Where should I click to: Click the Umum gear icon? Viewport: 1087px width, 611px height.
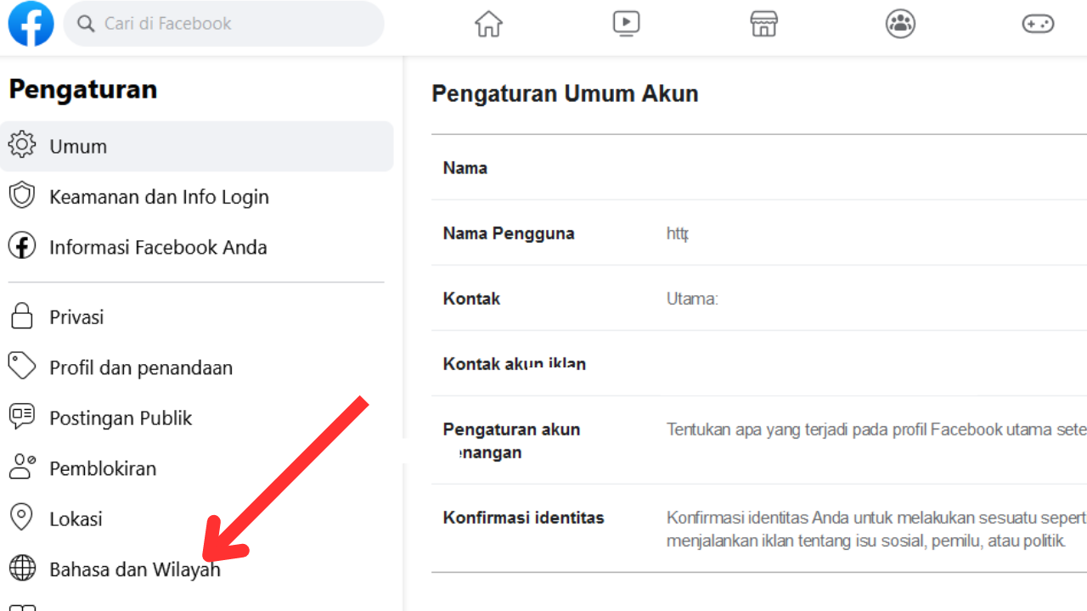point(22,145)
